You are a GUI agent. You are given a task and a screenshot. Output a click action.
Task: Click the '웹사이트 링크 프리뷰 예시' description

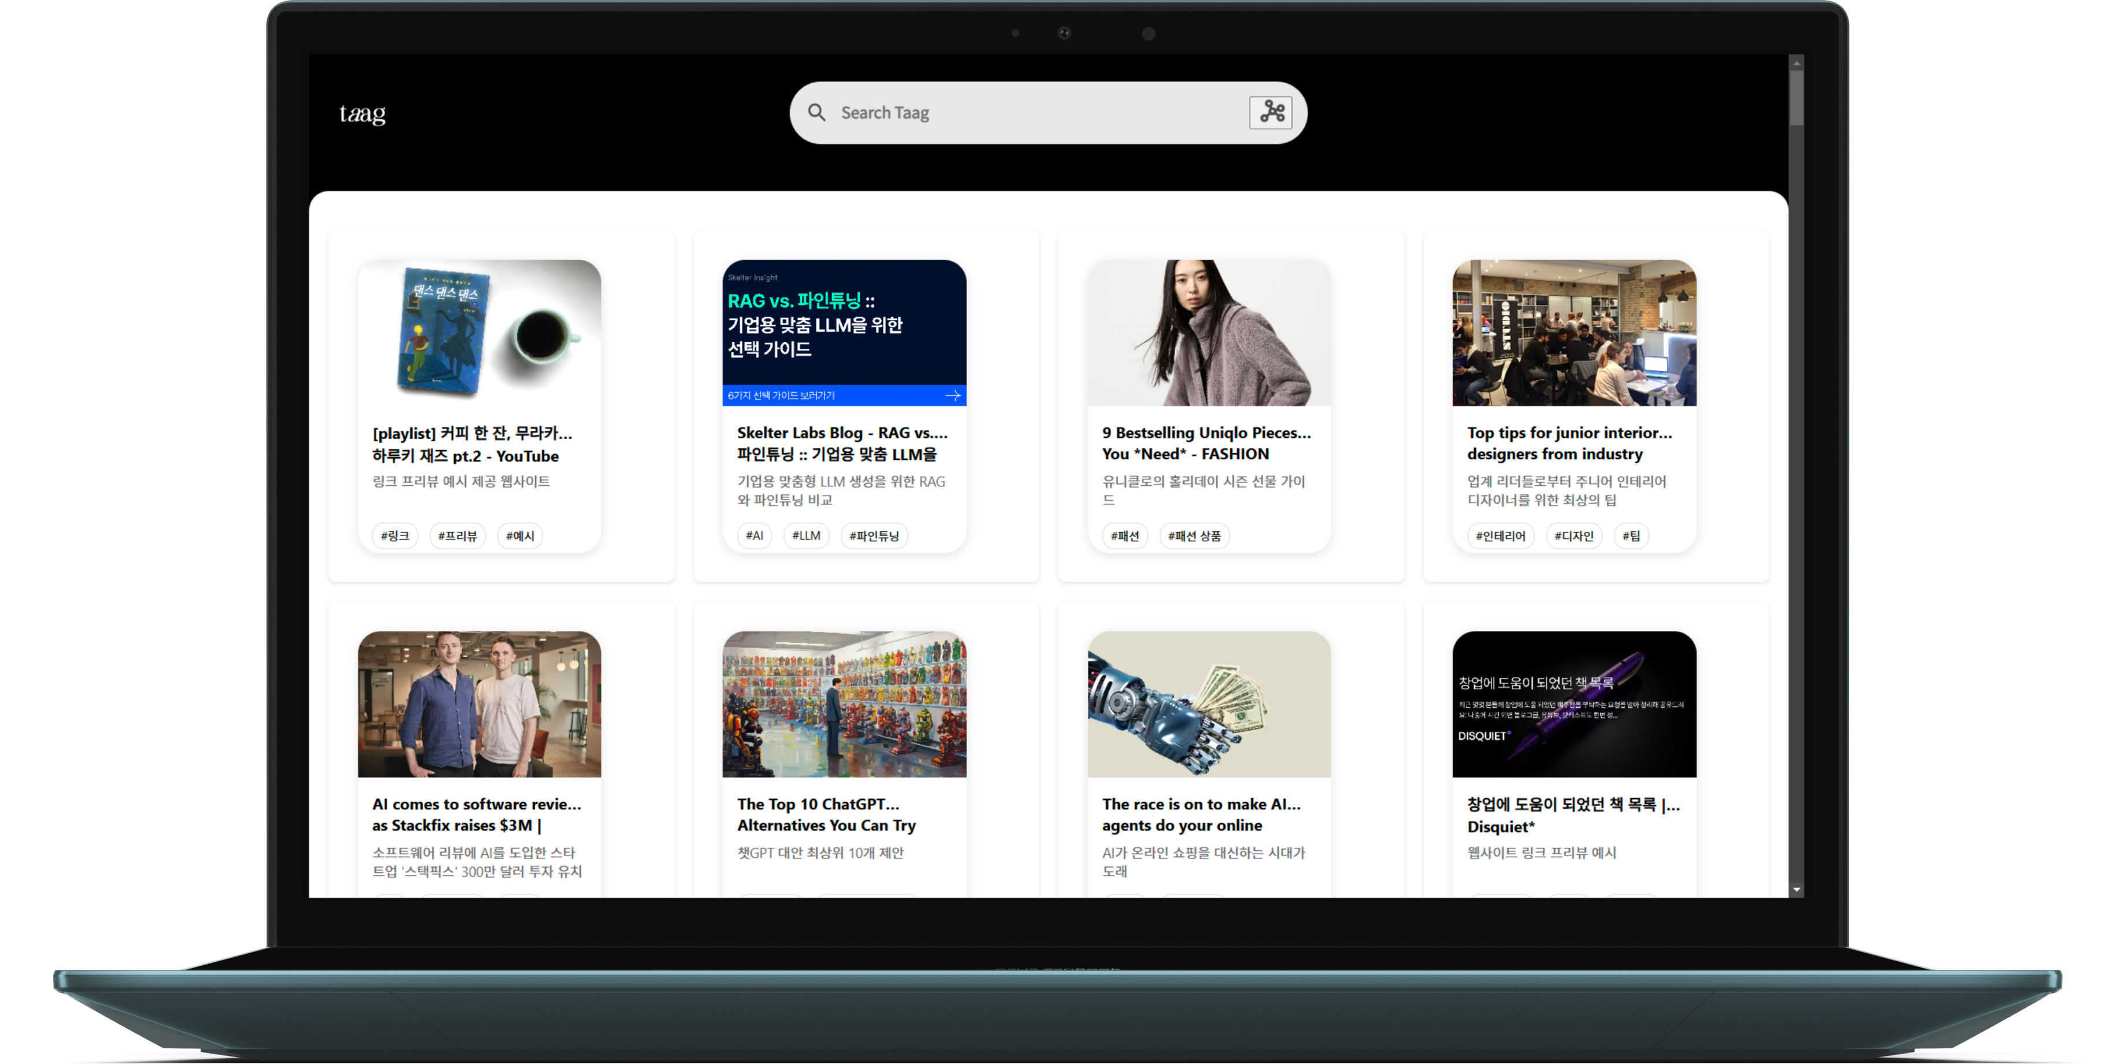coord(1542,852)
